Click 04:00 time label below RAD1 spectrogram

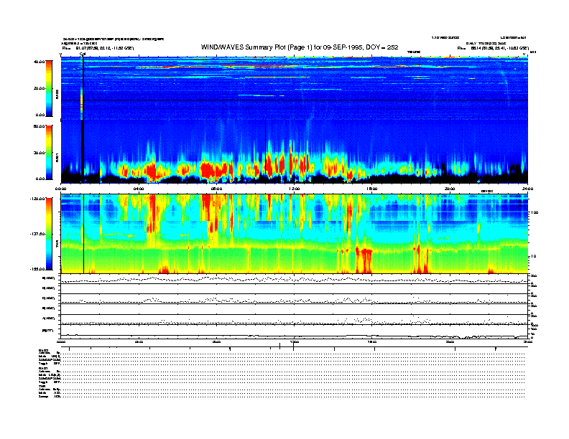coord(139,189)
